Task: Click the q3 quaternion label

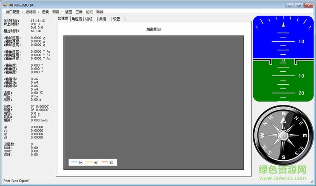Action: point(6,137)
